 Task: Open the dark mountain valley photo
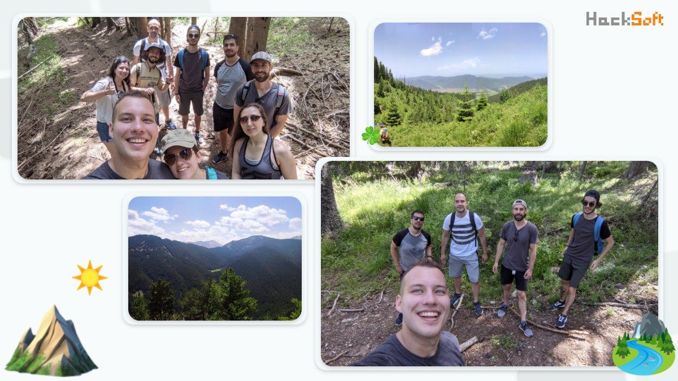pos(215,259)
